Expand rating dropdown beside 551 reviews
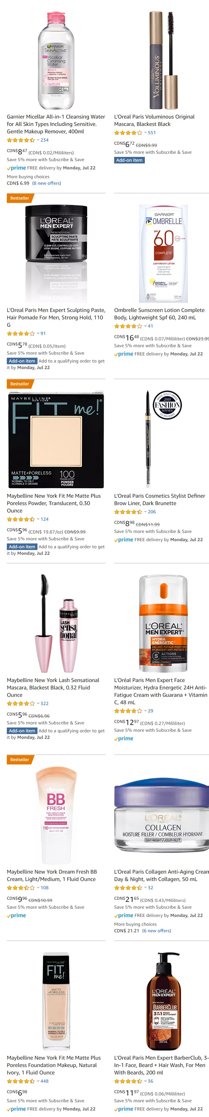The height and width of the screenshot is (1117, 209). click(x=145, y=133)
